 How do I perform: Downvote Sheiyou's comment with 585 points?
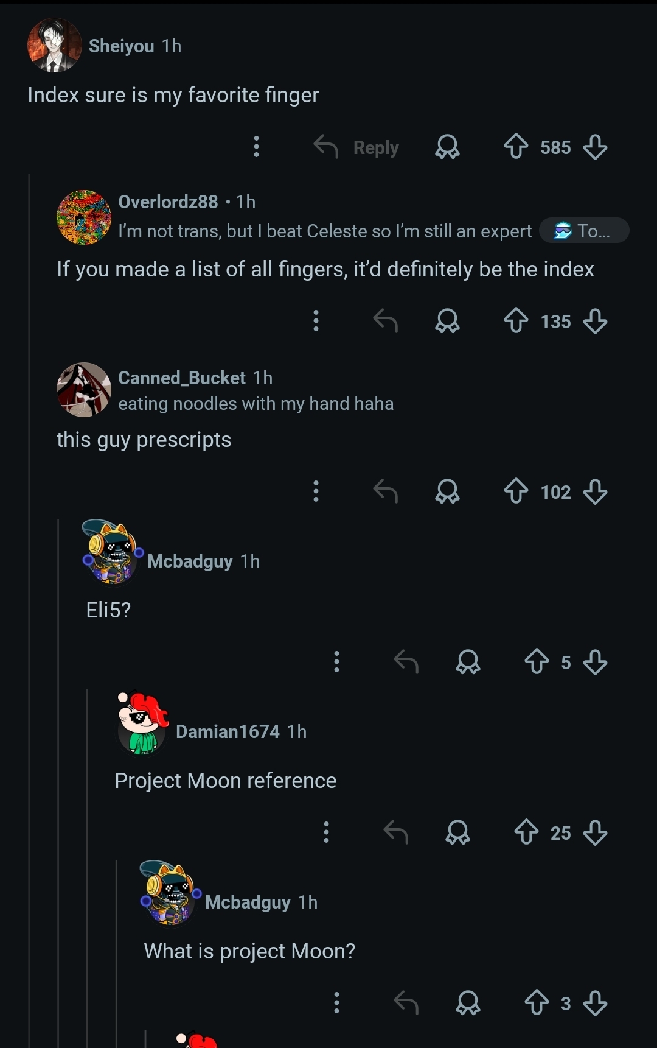pyautogui.click(x=594, y=147)
